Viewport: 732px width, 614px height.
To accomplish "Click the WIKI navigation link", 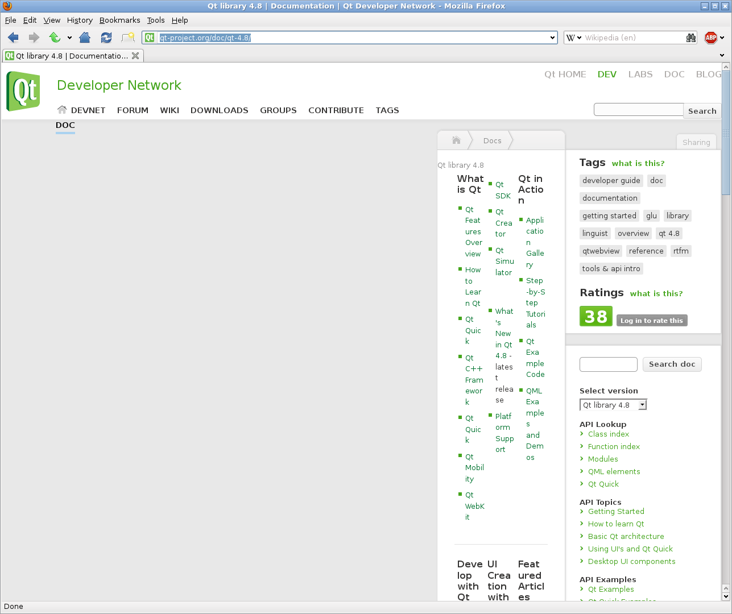I will pos(169,110).
